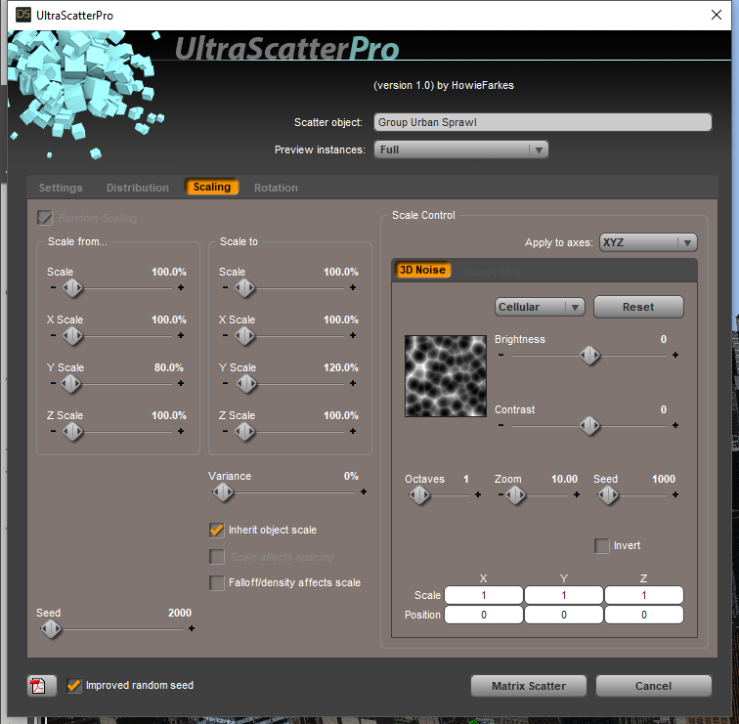Click the Scale X input field

pyautogui.click(x=484, y=595)
